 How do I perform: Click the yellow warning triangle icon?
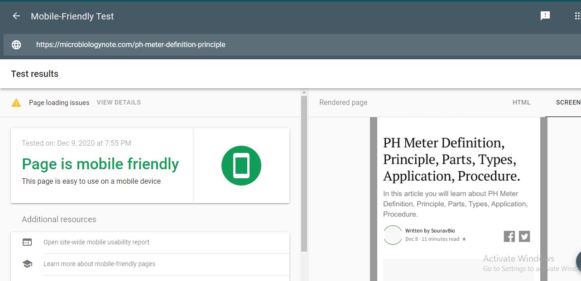click(16, 103)
